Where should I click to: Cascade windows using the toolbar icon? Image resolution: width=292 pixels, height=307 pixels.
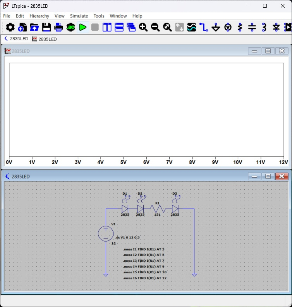point(131,27)
